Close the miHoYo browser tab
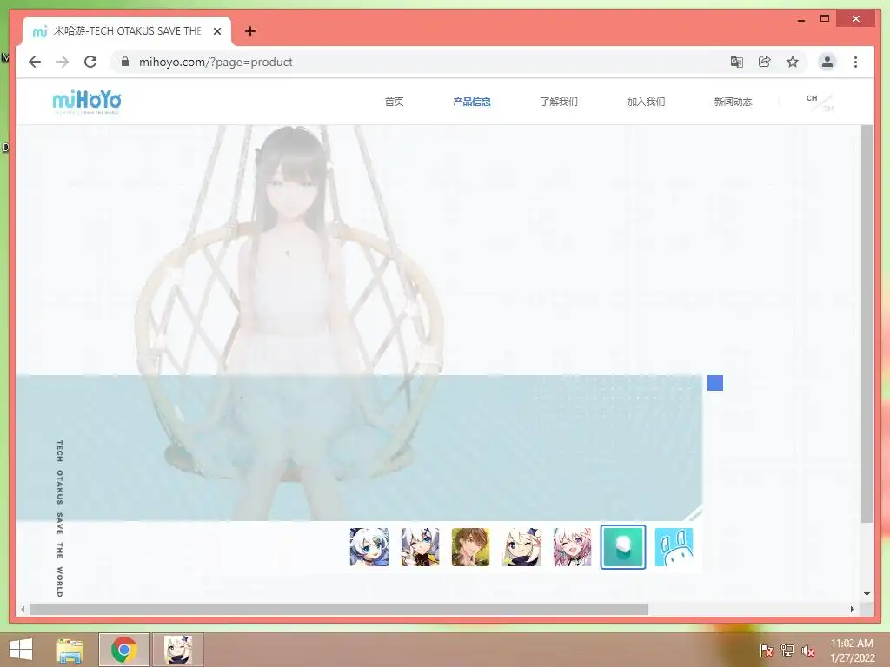Image resolution: width=890 pixels, height=667 pixels. (216, 31)
